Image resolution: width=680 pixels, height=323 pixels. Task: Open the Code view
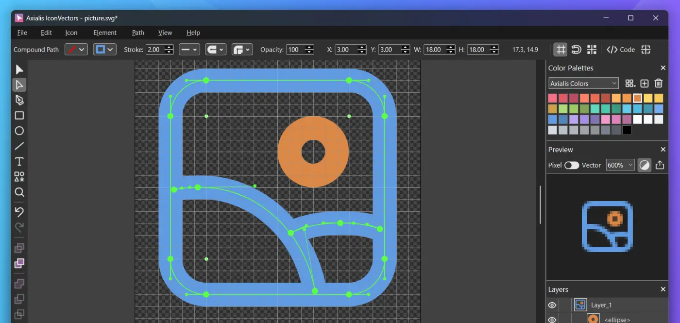click(621, 50)
